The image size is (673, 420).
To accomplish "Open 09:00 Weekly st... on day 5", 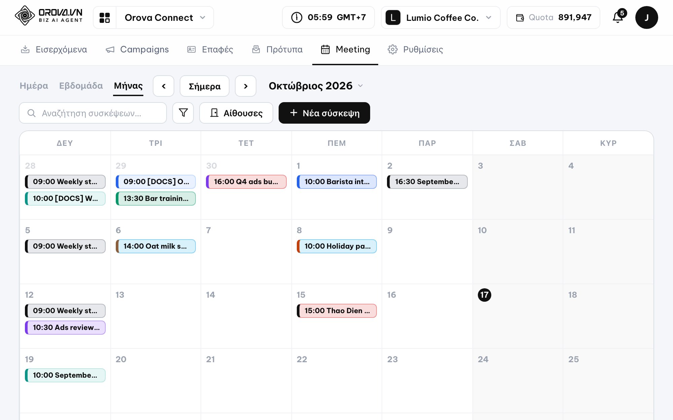I will [65, 246].
